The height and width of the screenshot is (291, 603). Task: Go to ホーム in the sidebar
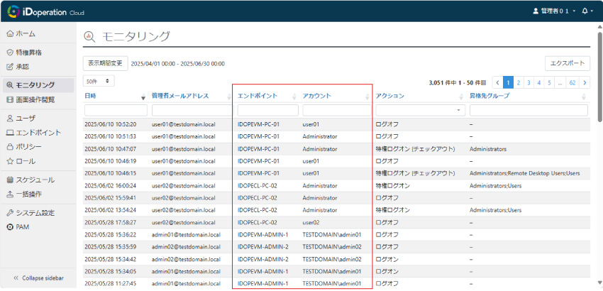pyautogui.click(x=26, y=33)
